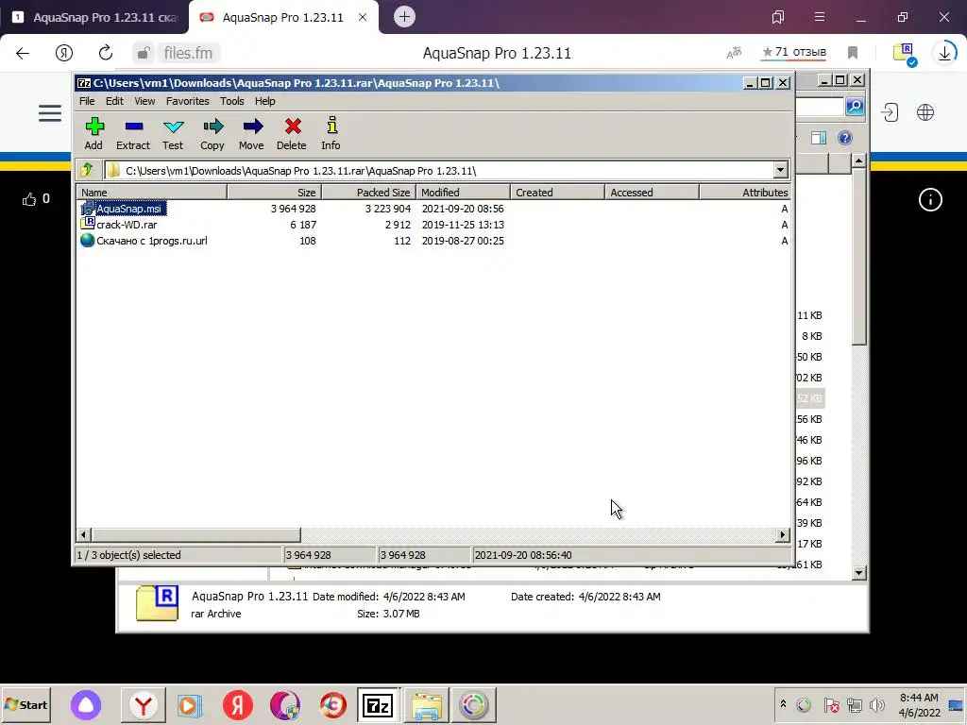This screenshot has width=967, height=725.
Task: Open the file explorer taskbar button
Action: tap(427, 704)
